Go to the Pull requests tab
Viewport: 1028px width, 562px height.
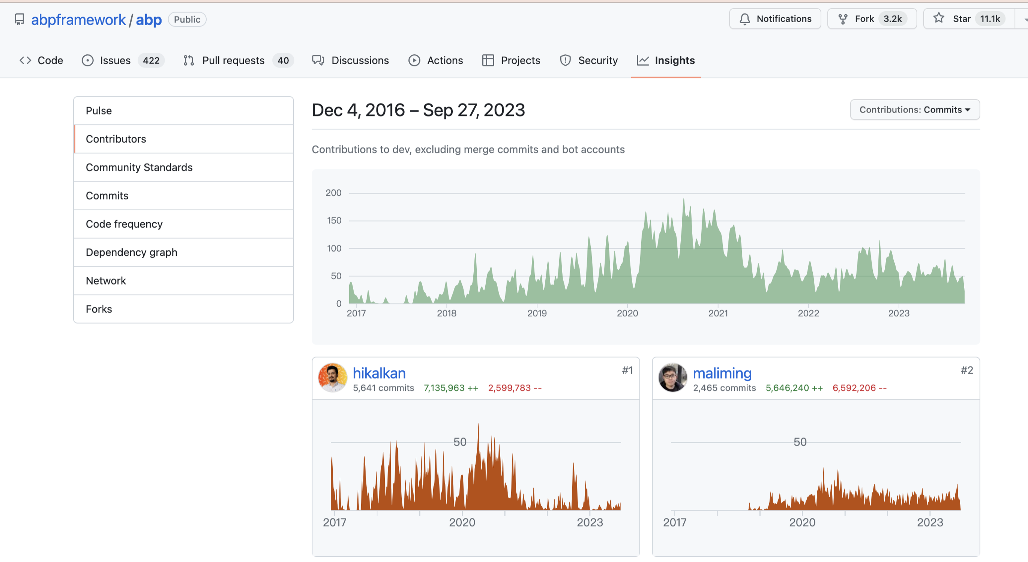(238, 60)
